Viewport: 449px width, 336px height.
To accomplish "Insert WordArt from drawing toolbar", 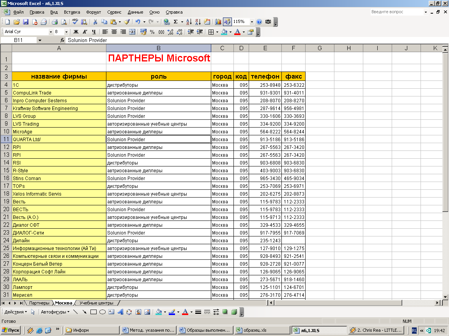I will pos(120,312).
